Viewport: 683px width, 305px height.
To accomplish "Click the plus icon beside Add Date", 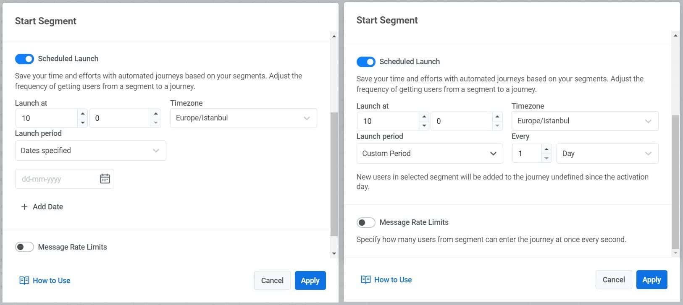I will [x=24, y=207].
